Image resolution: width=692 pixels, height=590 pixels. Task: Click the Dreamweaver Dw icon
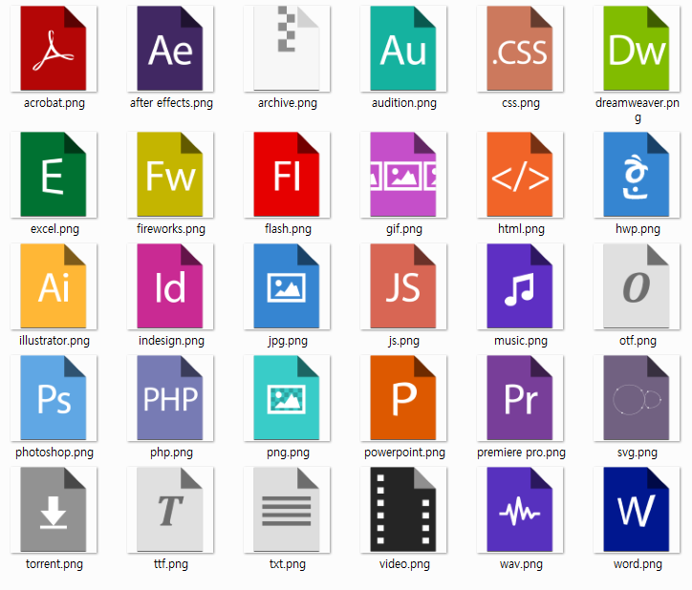pyautogui.click(x=636, y=49)
